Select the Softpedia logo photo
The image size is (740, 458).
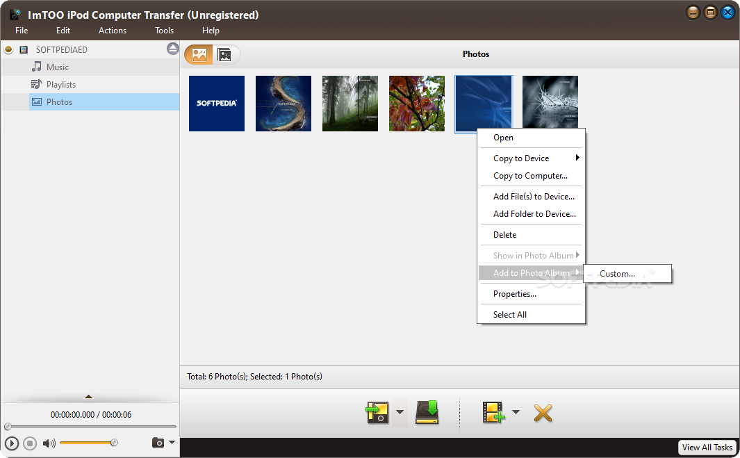[x=217, y=104]
